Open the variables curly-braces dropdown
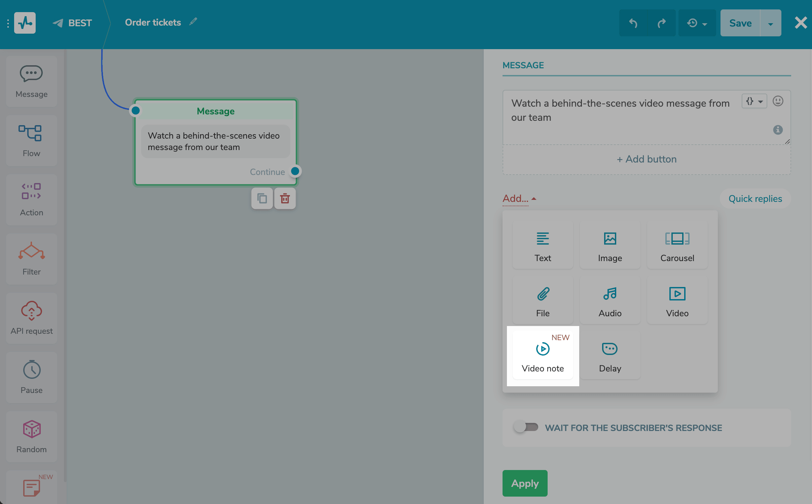 click(754, 101)
